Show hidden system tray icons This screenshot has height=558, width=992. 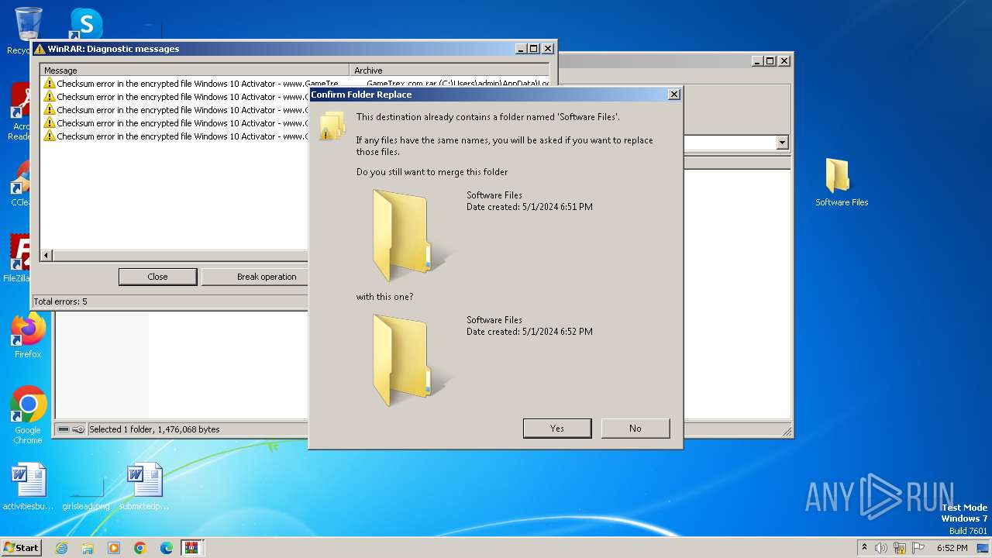click(x=864, y=548)
